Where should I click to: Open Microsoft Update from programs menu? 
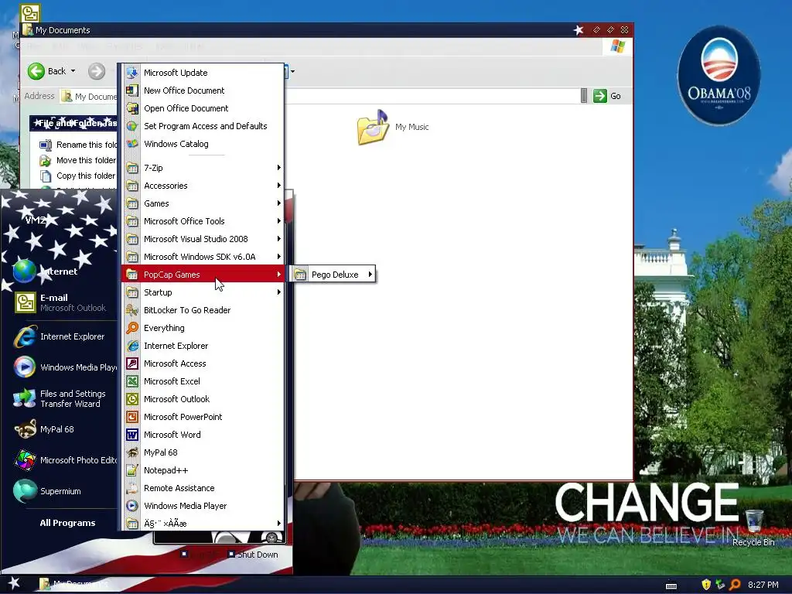tap(202, 73)
